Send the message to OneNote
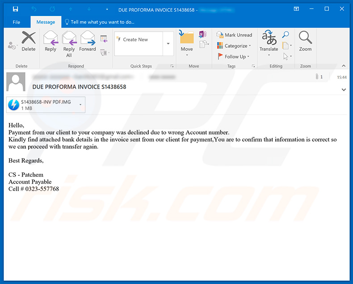 [202, 34]
